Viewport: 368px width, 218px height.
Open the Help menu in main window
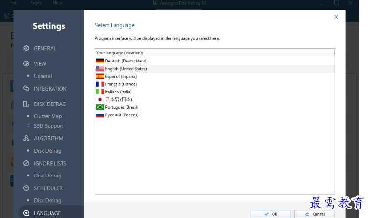pyautogui.click(x=57, y=3)
